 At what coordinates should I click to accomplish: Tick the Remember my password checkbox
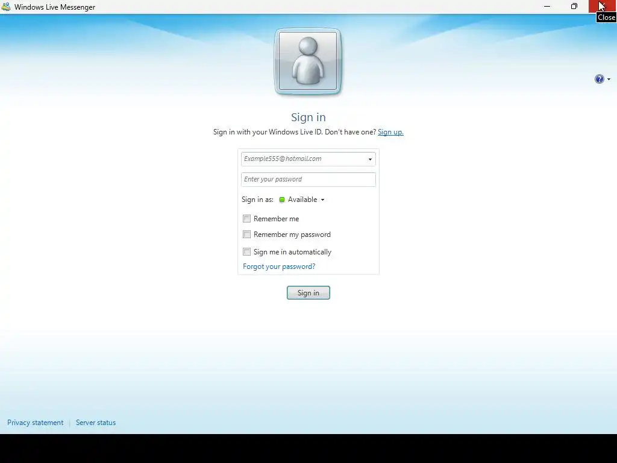click(x=246, y=235)
